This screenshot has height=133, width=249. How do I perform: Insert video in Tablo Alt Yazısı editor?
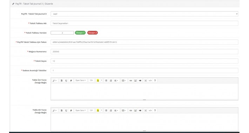pos(140,111)
